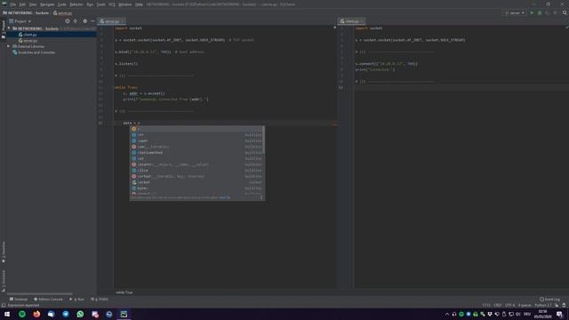Screen dimensions: 569x320
Task: Open the Terminal tool window
Action: point(18,300)
